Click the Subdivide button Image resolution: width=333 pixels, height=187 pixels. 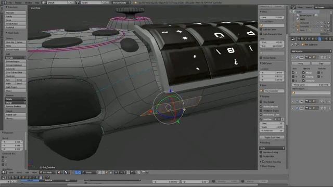(16, 69)
